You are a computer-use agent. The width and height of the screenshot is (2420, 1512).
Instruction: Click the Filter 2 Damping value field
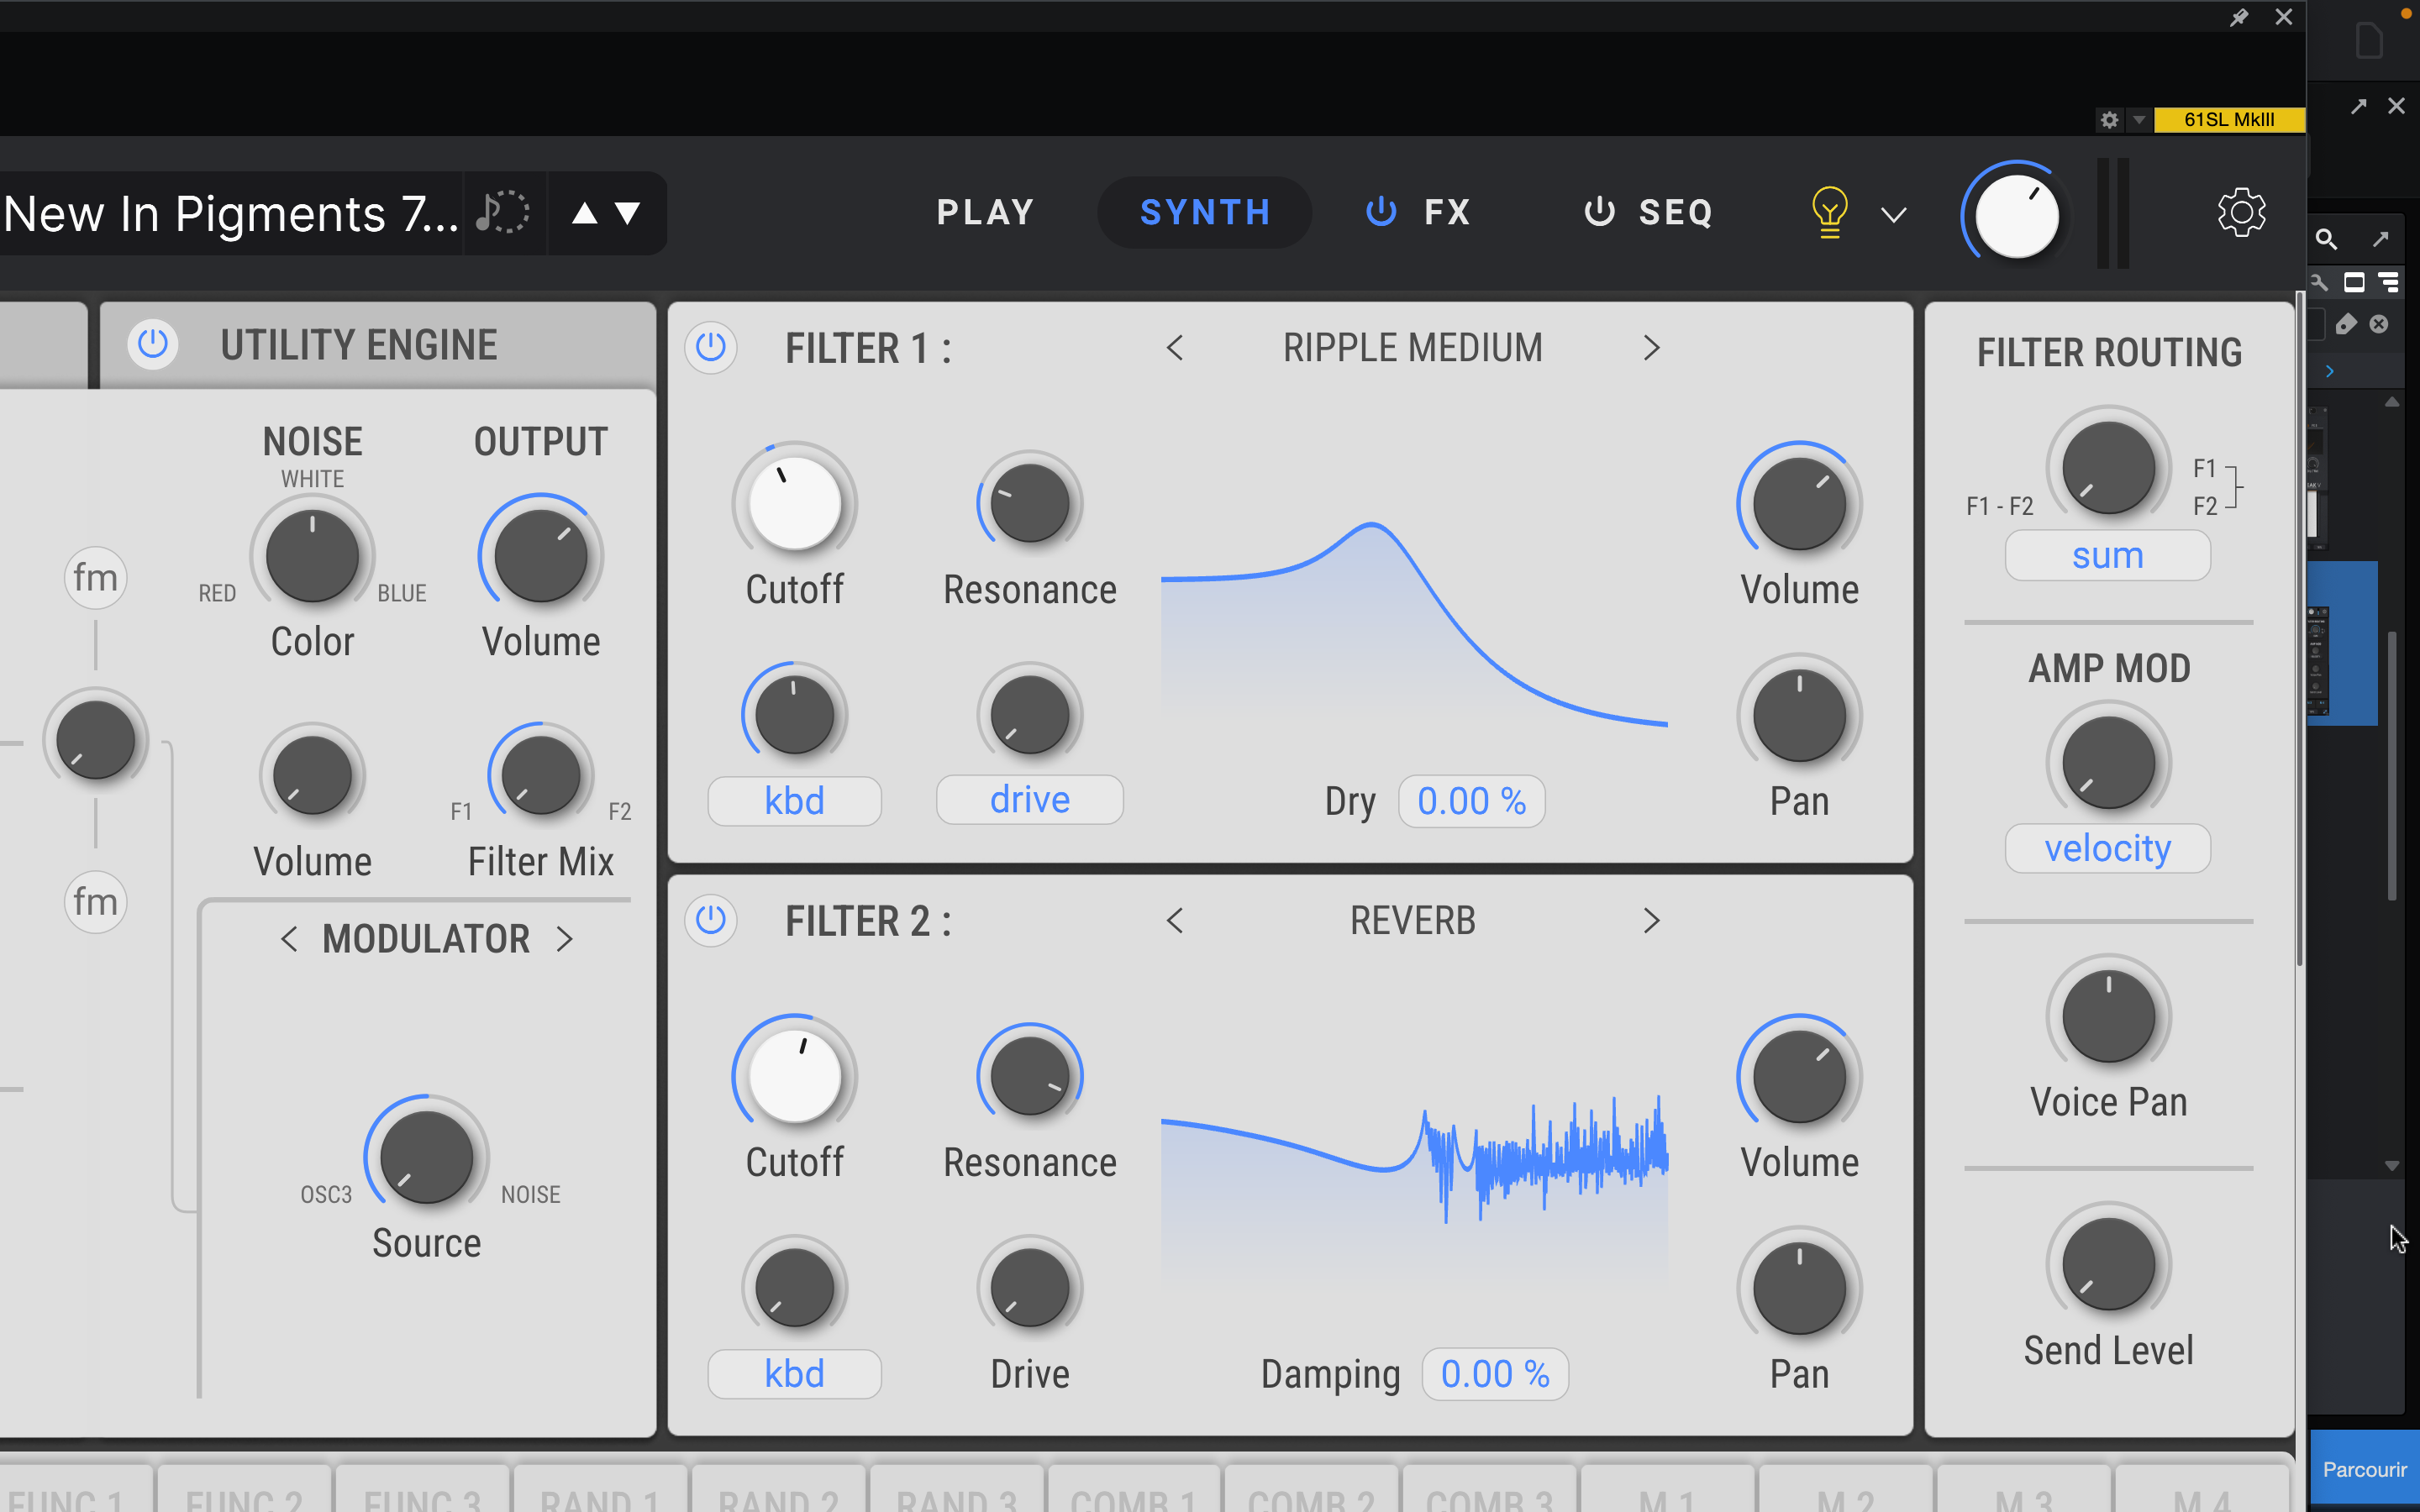coord(1494,1374)
